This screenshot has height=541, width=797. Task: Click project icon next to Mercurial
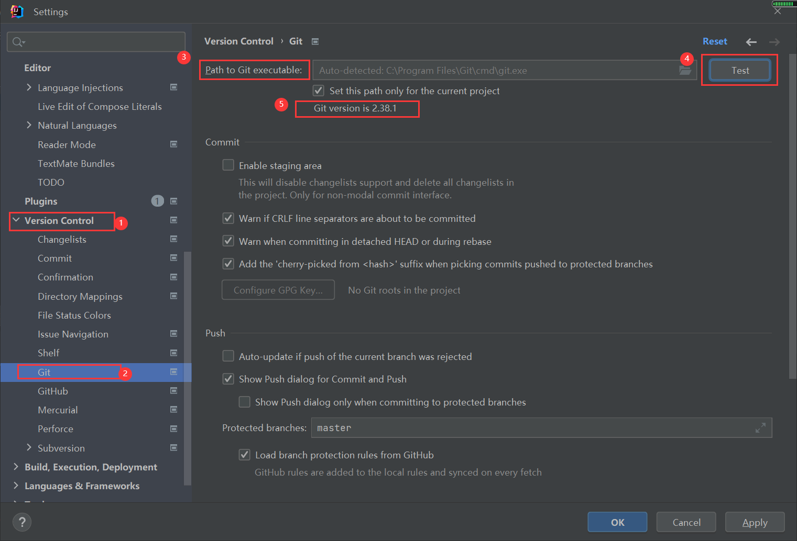(x=173, y=410)
